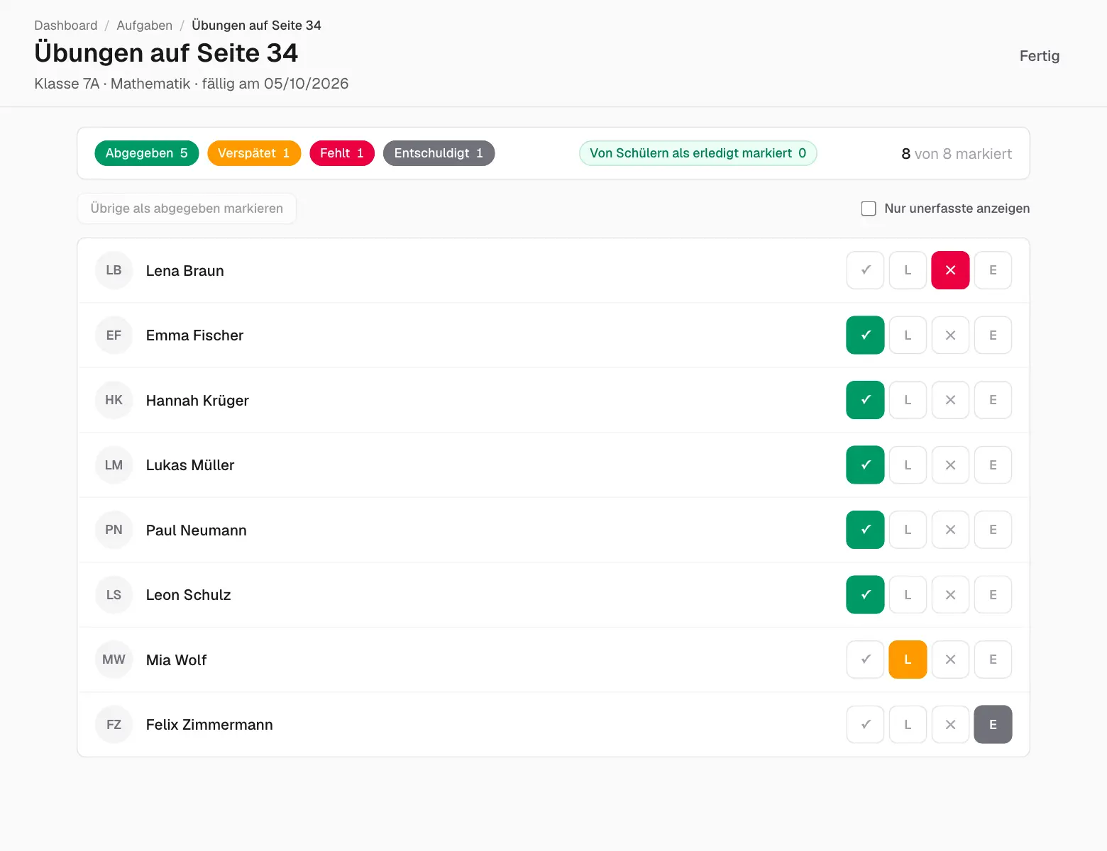Set Felix Zimmermann to late with L
Screen dimensions: 1107x851
908,725
